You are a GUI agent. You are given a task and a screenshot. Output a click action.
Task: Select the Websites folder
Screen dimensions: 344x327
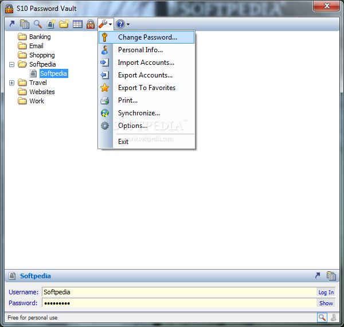point(42,92)
